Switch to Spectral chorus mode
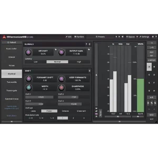The image size is (158, 158). 12,99
